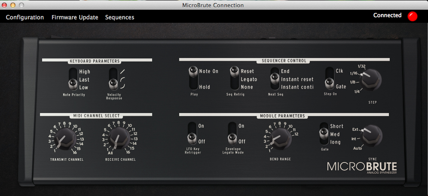Select the Ext sync option
This screenshot has height=196, width=428.
point(355,129)
